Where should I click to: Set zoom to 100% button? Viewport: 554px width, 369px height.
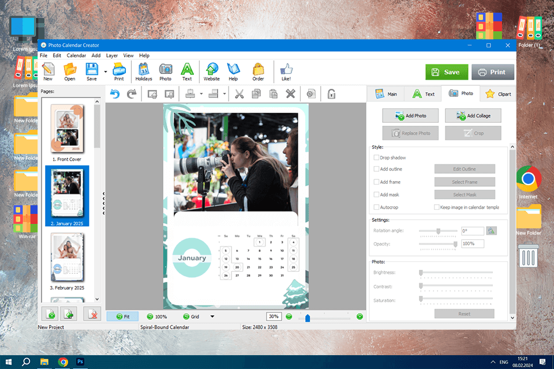point(157,317)
